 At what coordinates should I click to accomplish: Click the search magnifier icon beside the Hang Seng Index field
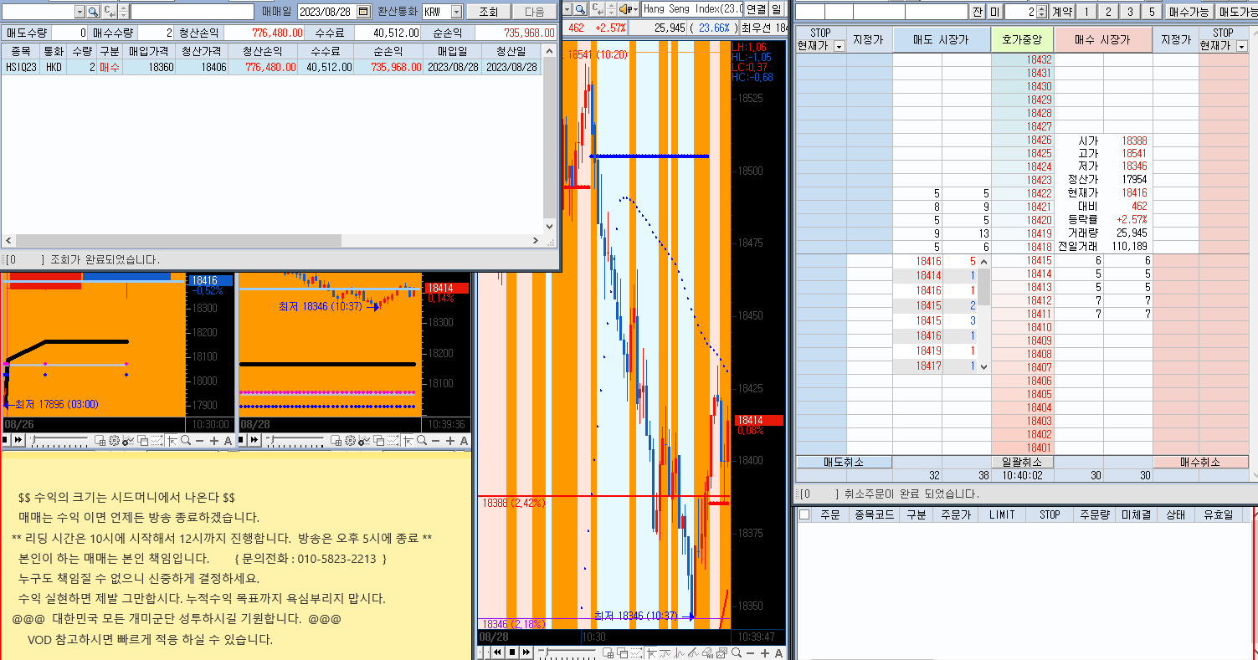(x=580, y=8)
